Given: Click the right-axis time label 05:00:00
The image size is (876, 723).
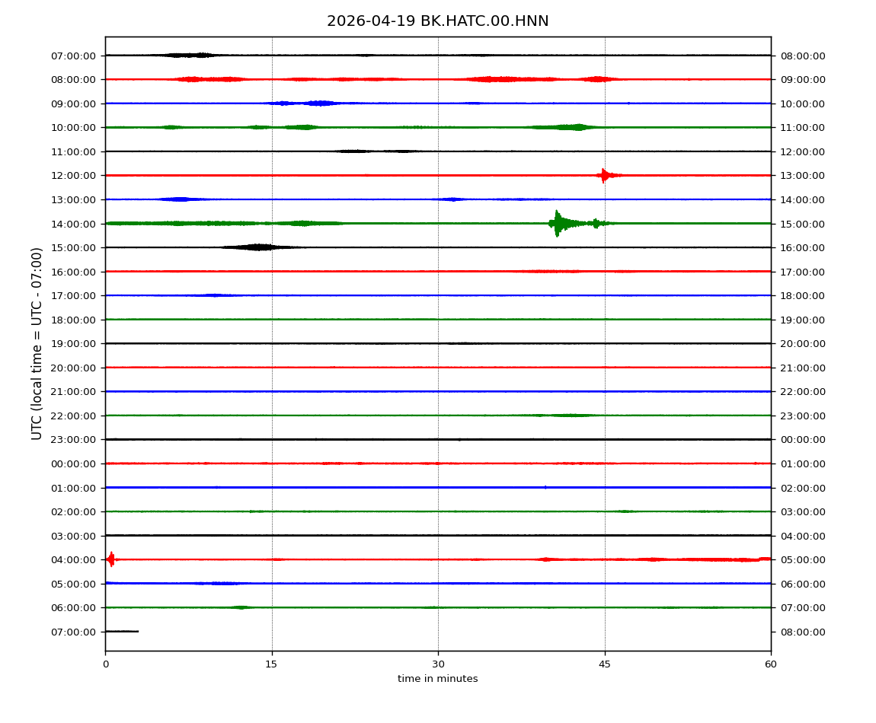Looking at the screenshot, I should [x=802, y=559].
